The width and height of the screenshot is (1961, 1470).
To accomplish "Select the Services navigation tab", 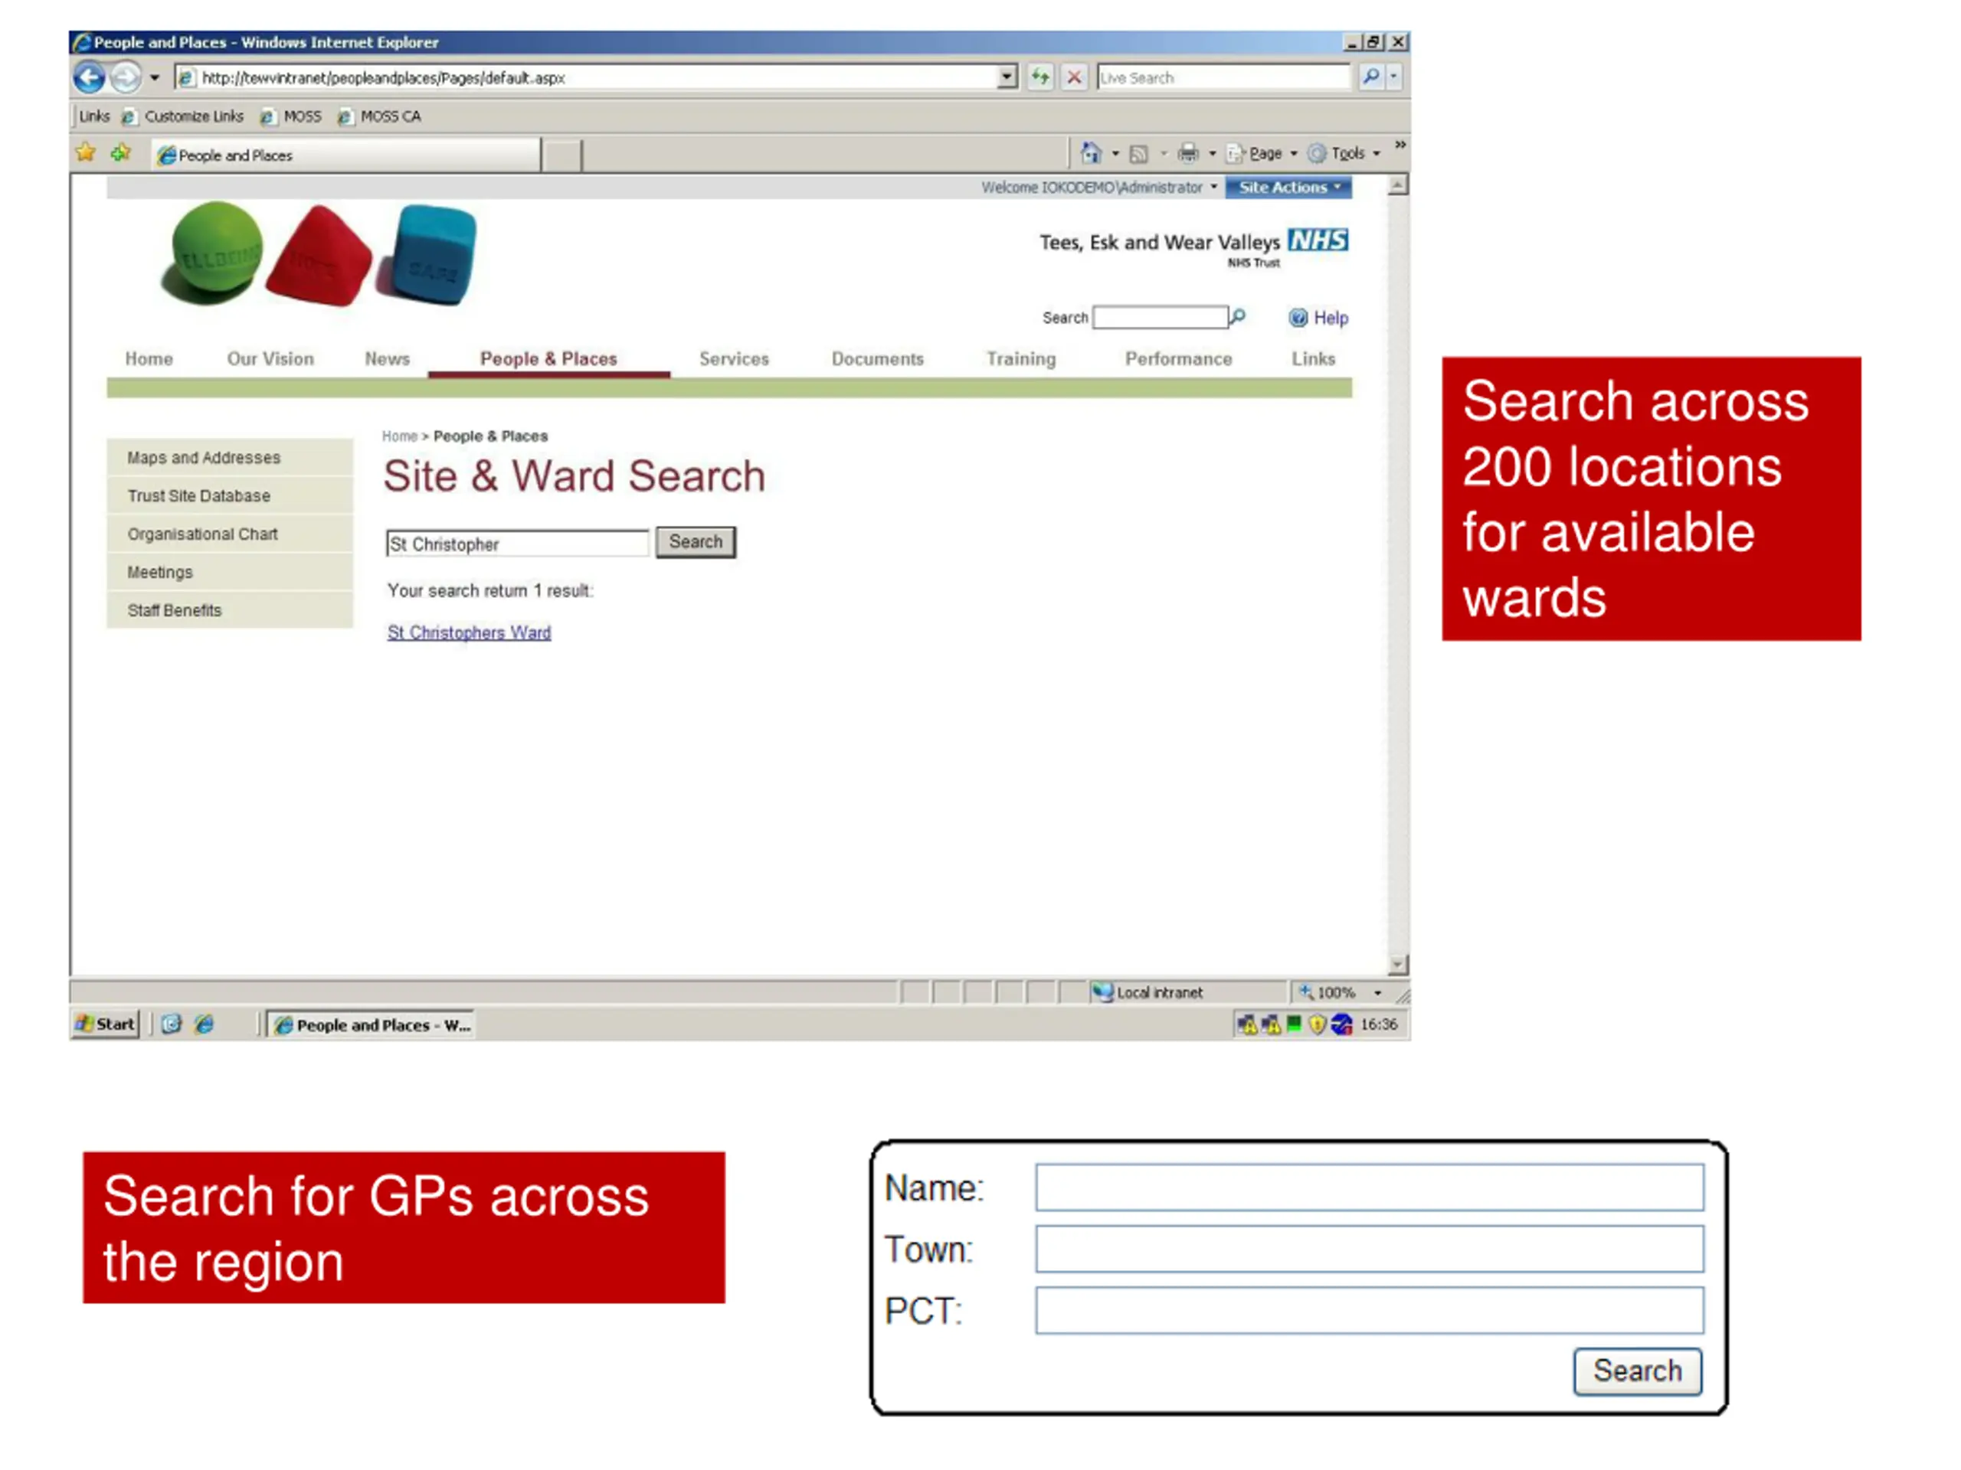I will (734, 359).
